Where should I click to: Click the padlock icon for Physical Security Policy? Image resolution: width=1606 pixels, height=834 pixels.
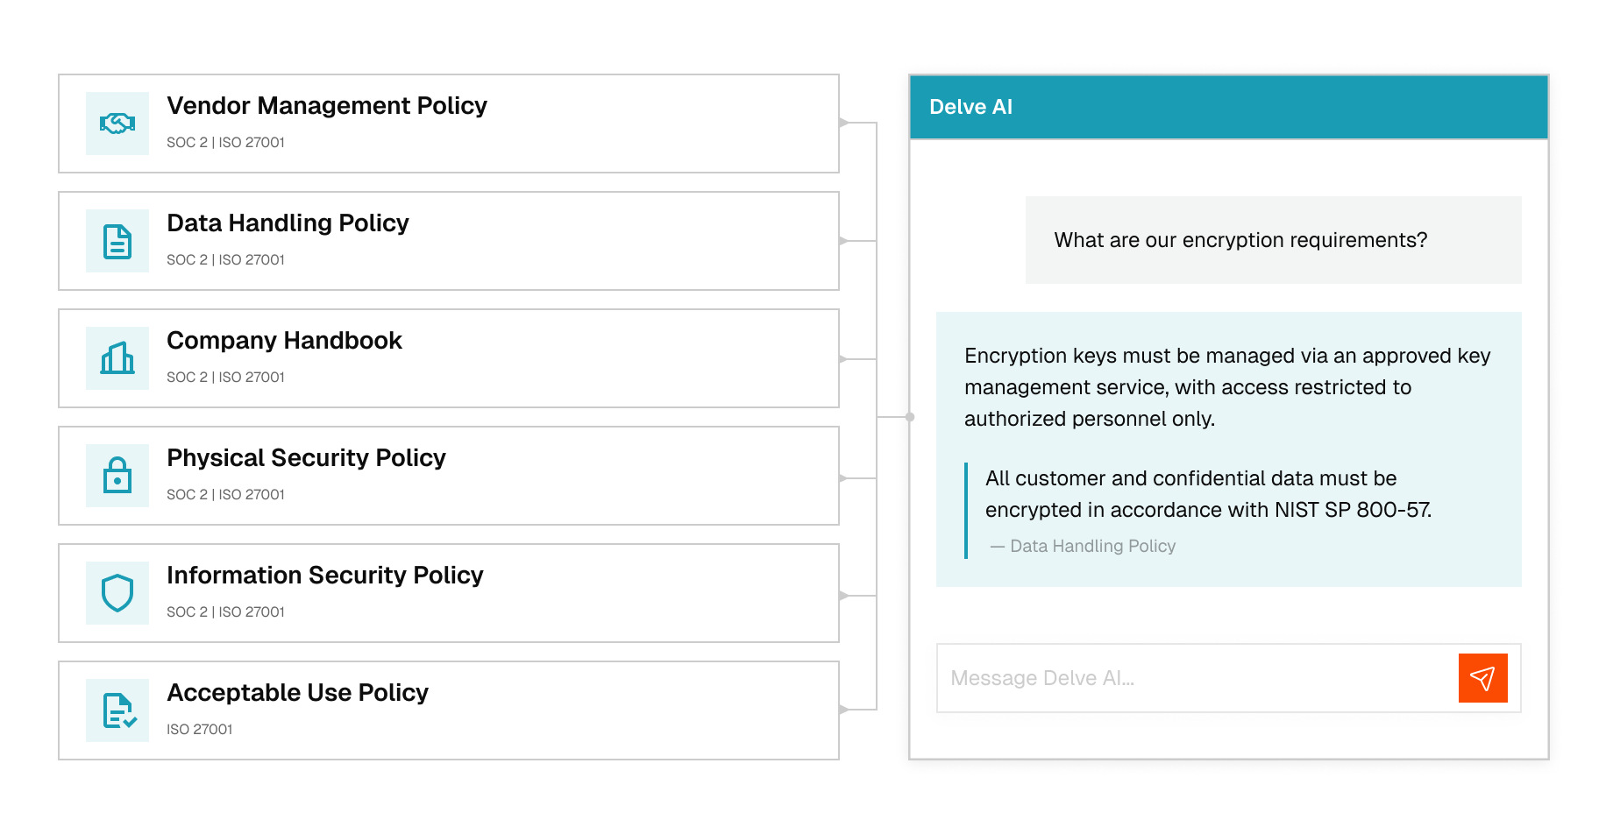[x=117, y=476]
